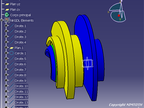Select the Cercle.1 label
The image size is (144, 108).
tap(20, 53)
